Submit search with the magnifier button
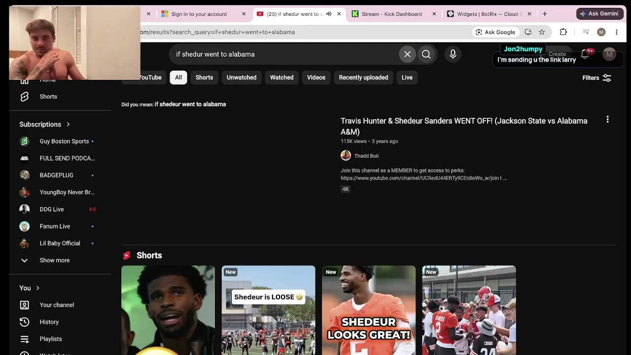This screenshot has height=355, width=631. click(426, 54)
